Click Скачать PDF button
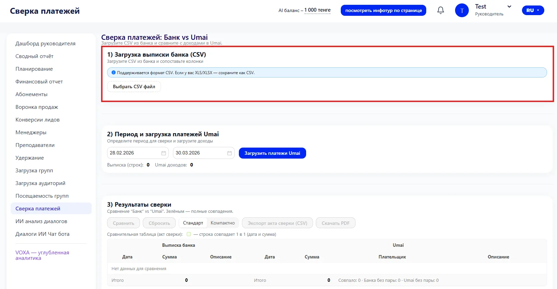Image resolution: width=557 pixels, height=289 pixels. (x=335, y=223)
